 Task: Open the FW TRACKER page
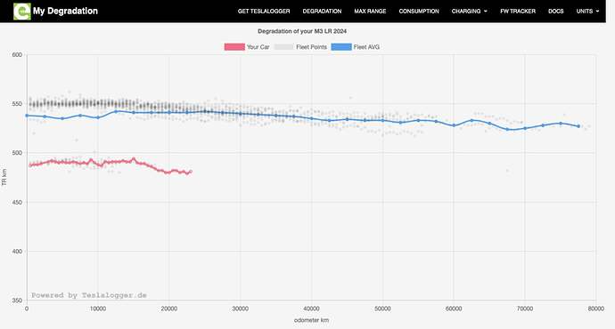(518, 12)
